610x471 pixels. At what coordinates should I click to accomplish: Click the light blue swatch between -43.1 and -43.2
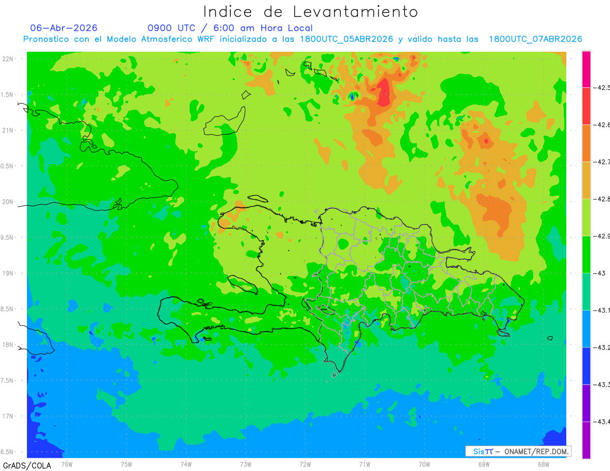pos(586,329)
